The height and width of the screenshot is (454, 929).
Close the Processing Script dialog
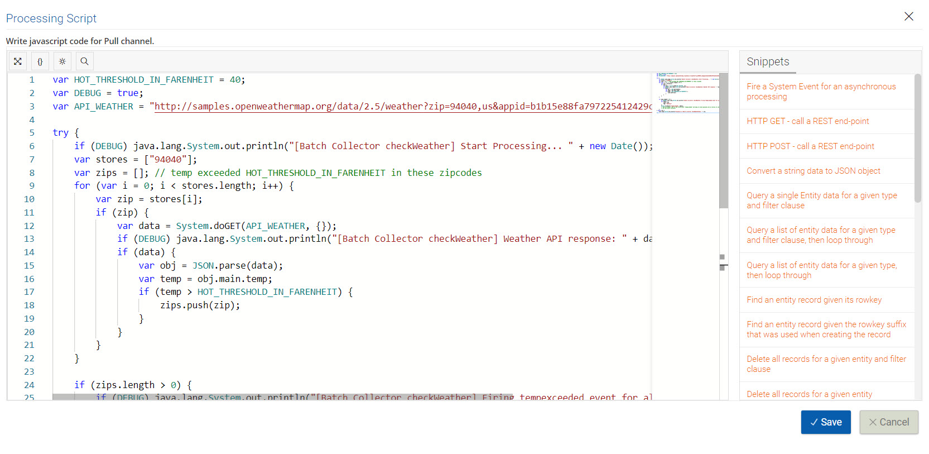pyautogui.click(x=909, y=16)
